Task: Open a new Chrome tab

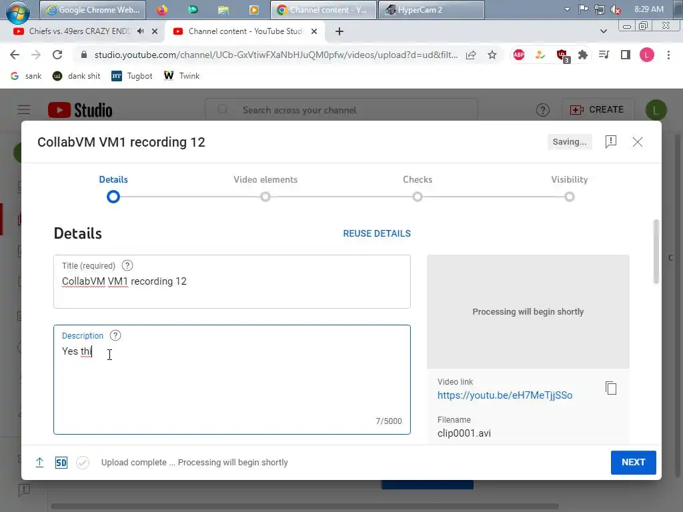Action: click(x=339, y=31)
